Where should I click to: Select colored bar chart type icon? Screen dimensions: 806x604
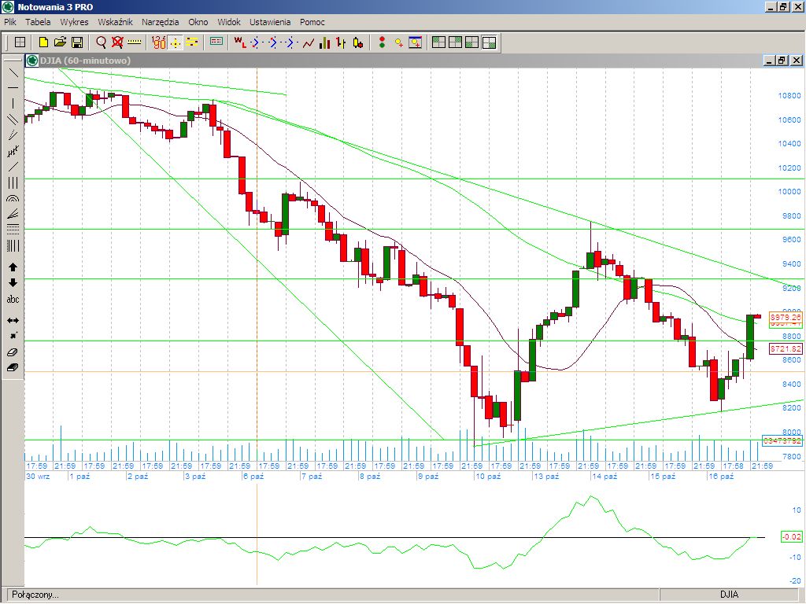click(x=324, y=42)
